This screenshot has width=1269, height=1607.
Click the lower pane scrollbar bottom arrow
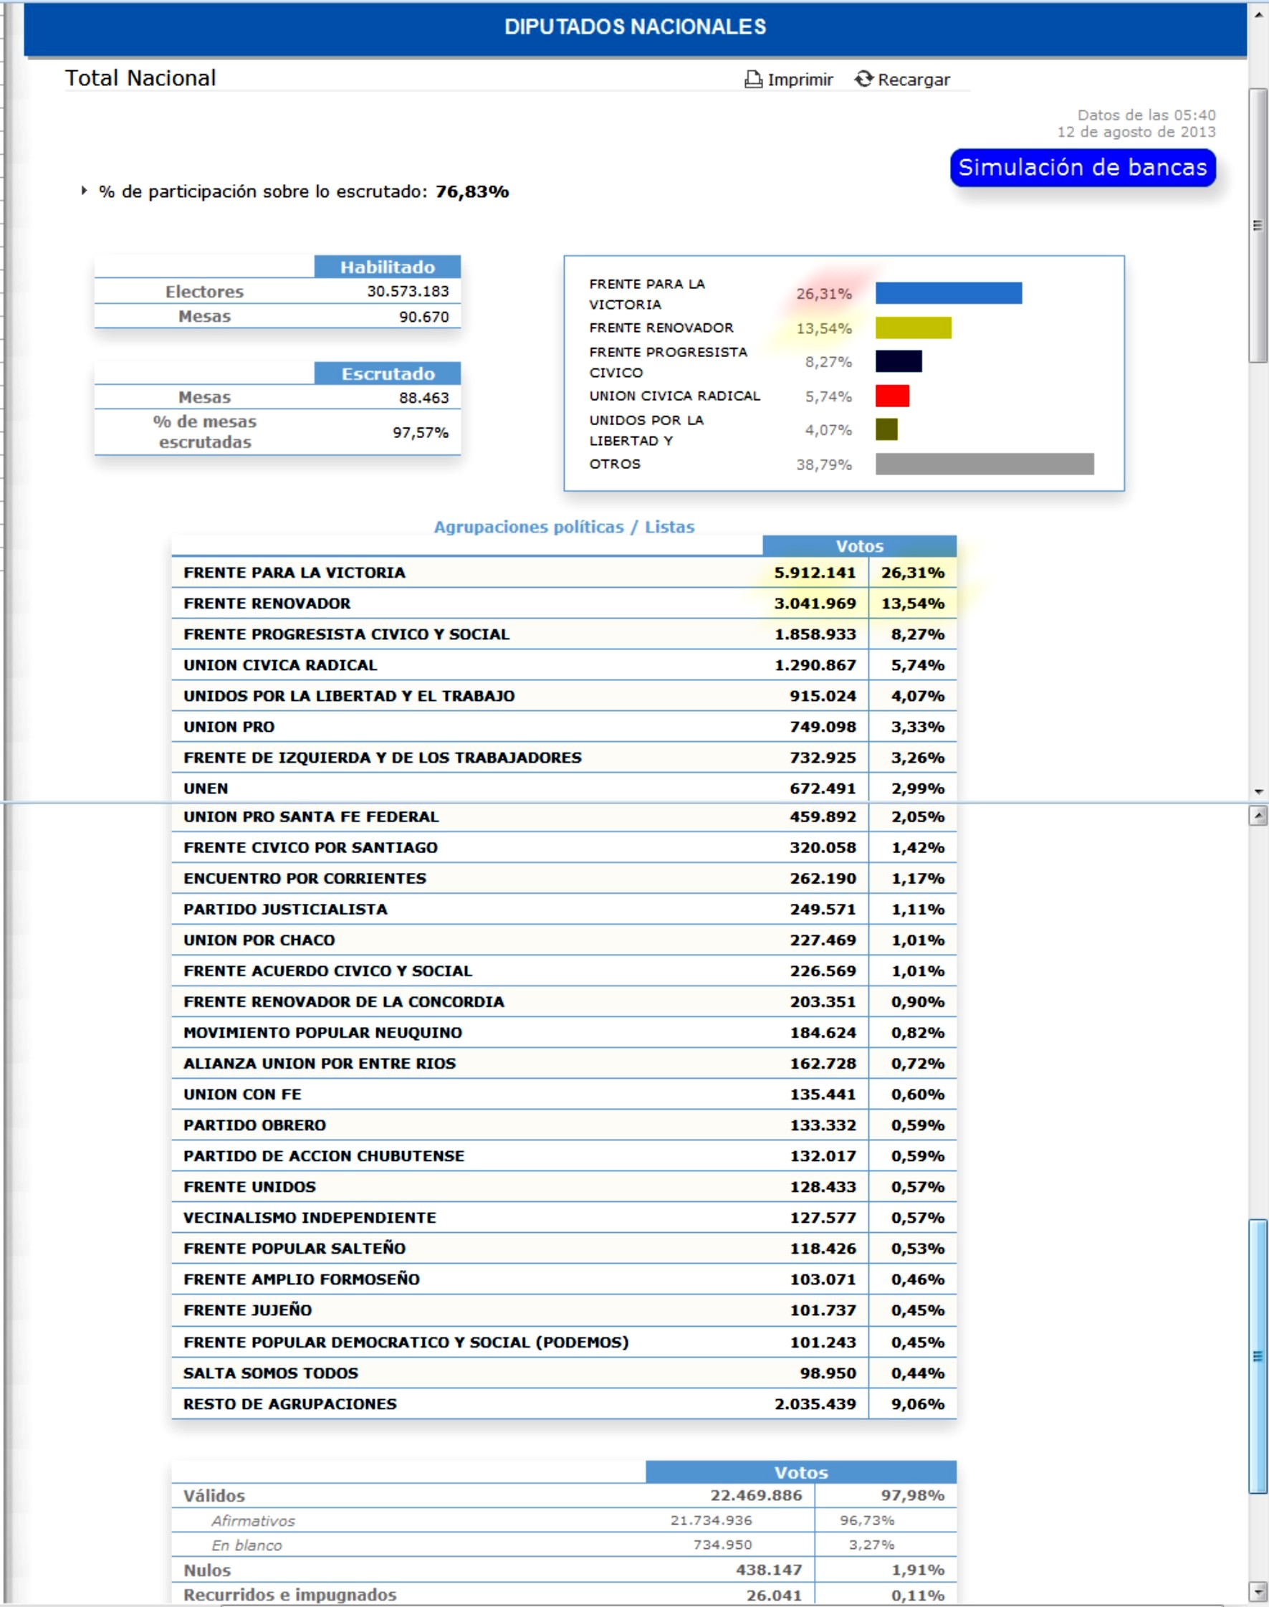pyautogui.click(x=1258, y=1591)
